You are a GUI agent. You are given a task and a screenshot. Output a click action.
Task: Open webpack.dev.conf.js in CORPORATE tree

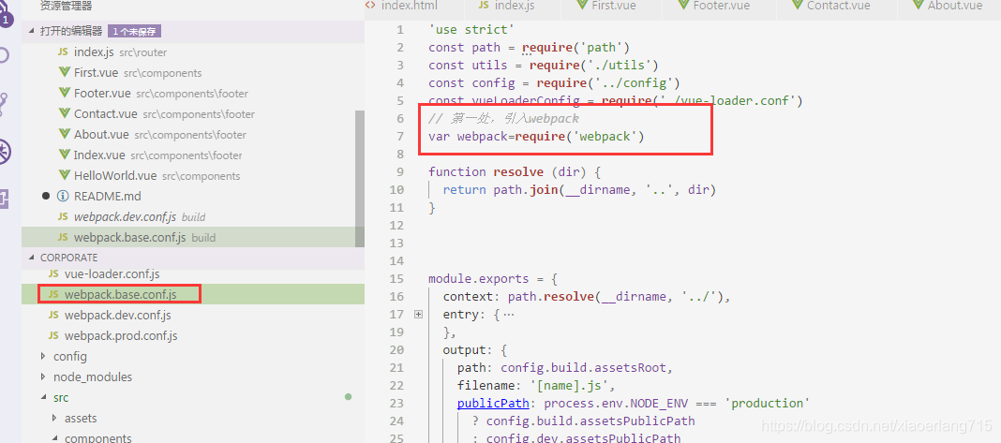(193, 316)
